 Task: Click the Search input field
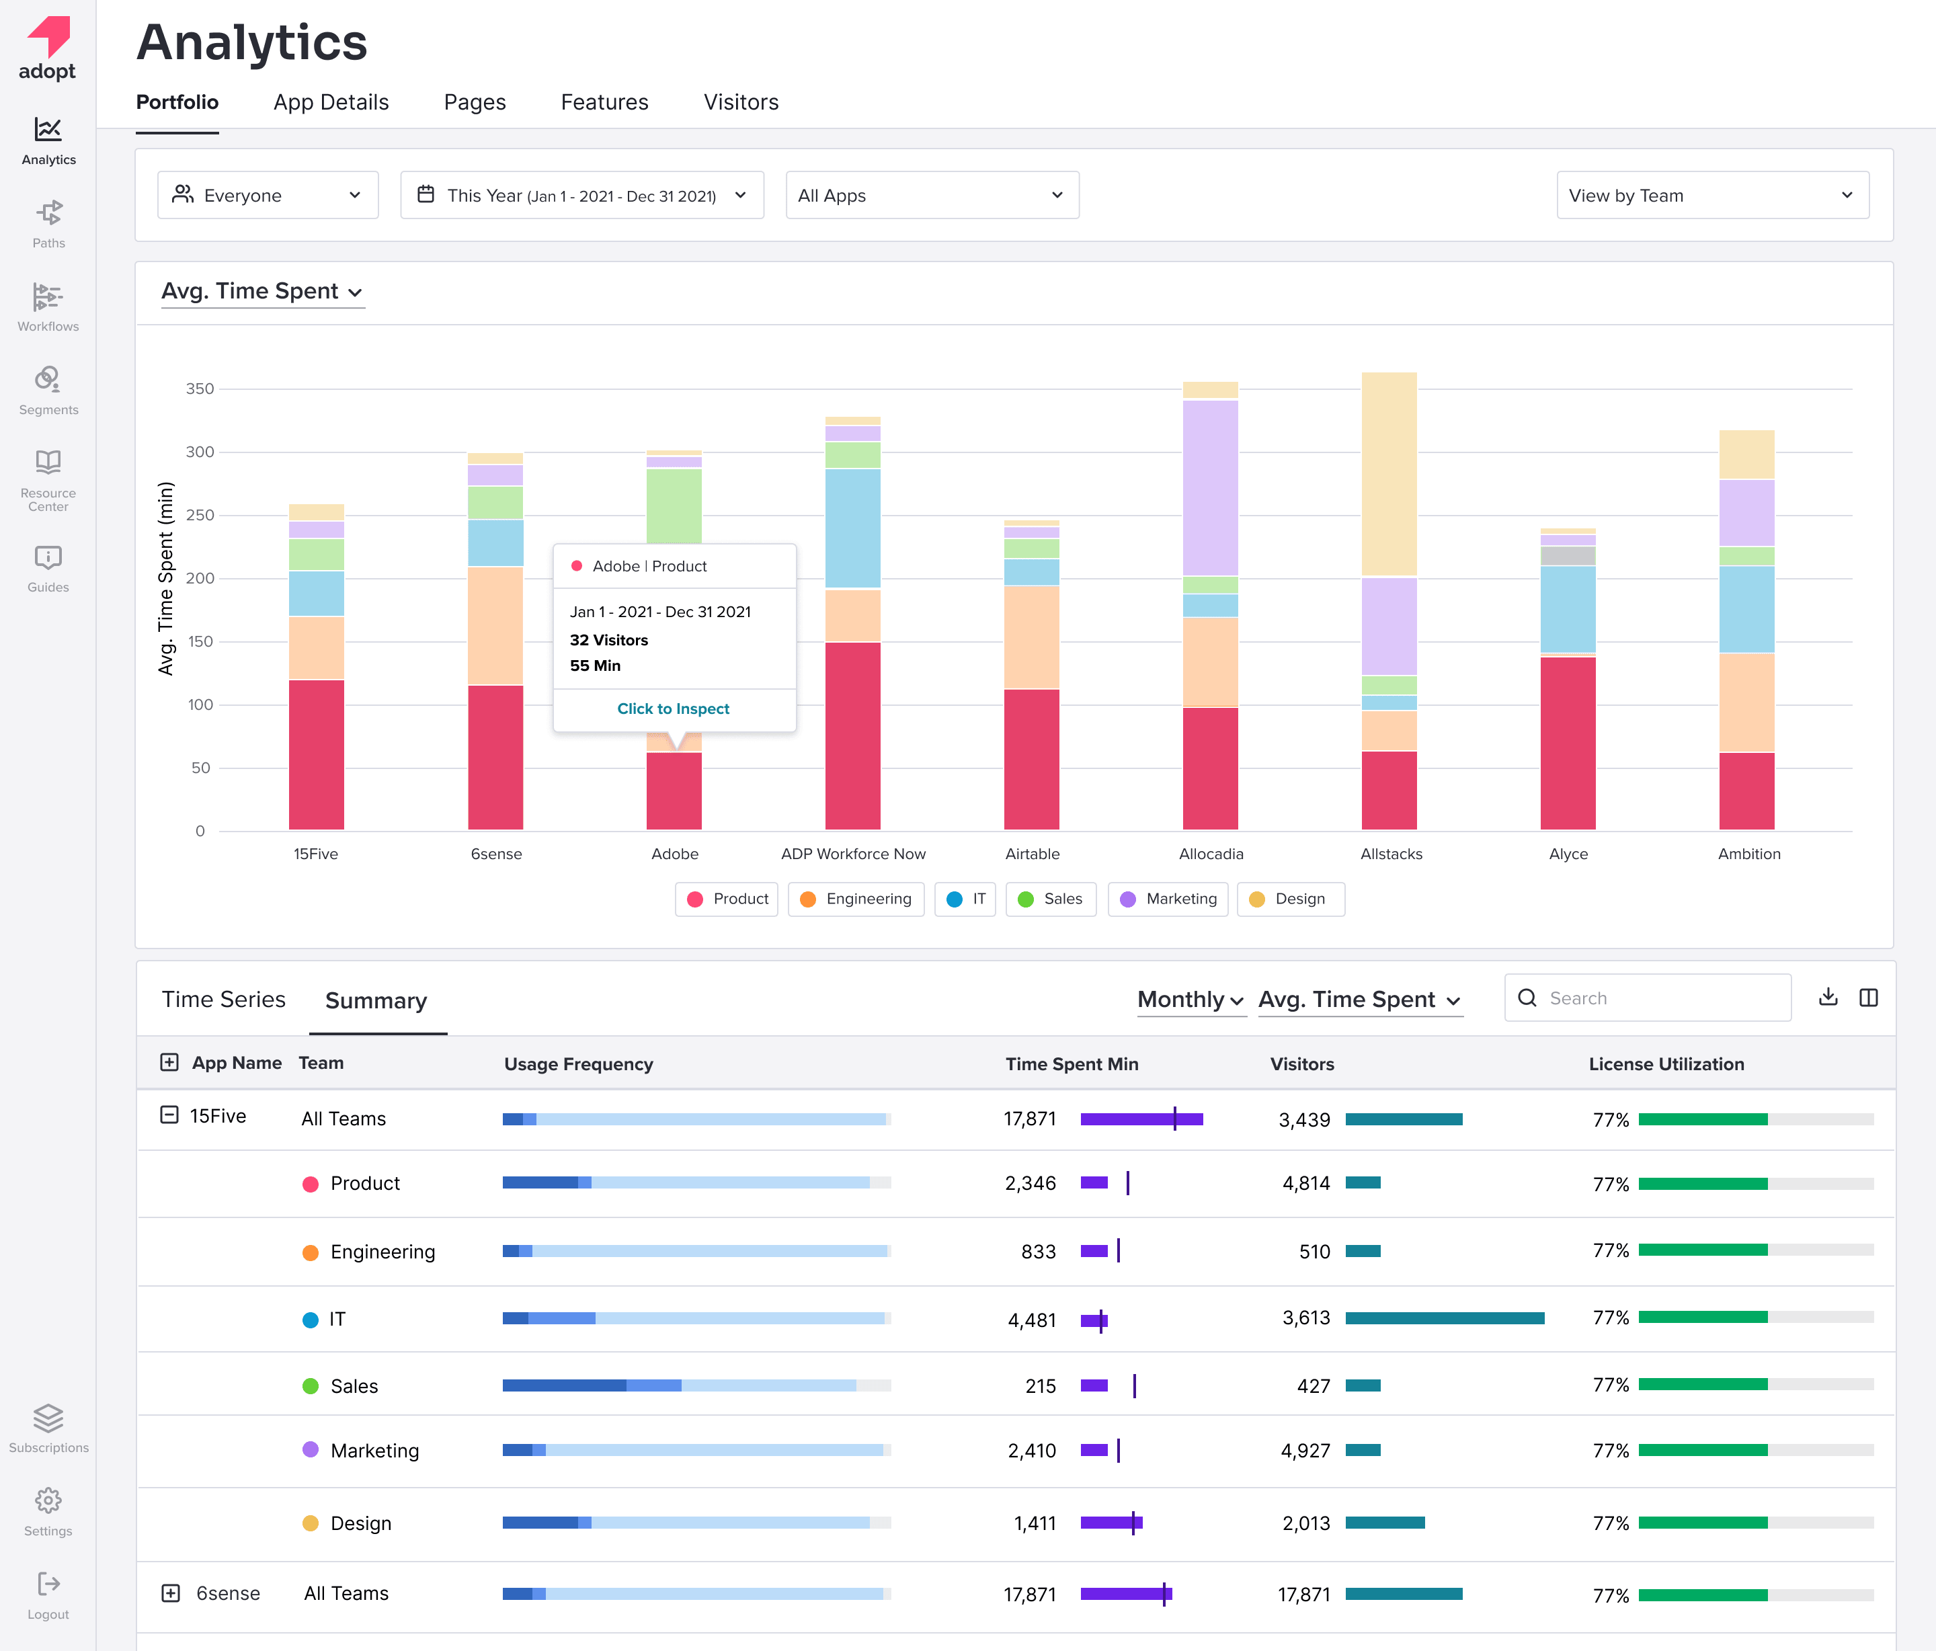(x=1648, y=997)
